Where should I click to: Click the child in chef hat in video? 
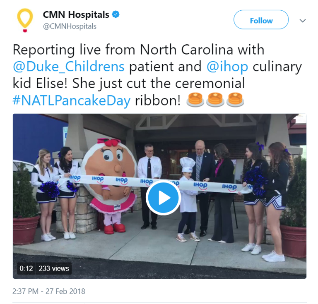[188, 199]
